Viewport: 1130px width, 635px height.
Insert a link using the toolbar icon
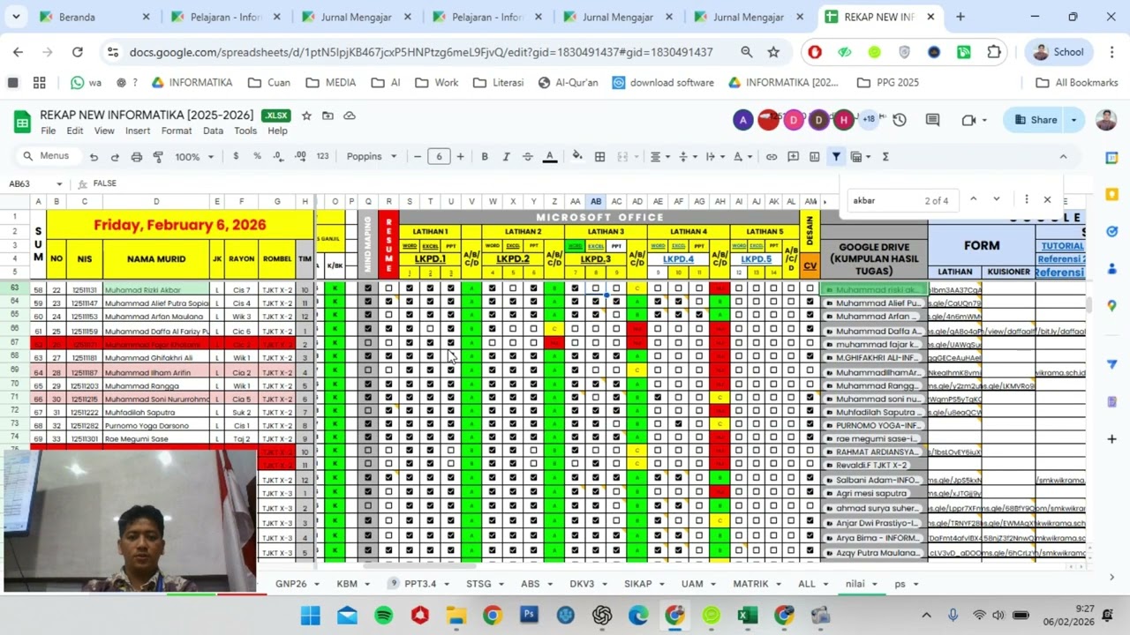coord(772,157)
